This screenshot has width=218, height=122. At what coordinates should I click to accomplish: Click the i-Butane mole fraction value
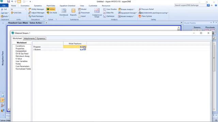tap(83, 49)
